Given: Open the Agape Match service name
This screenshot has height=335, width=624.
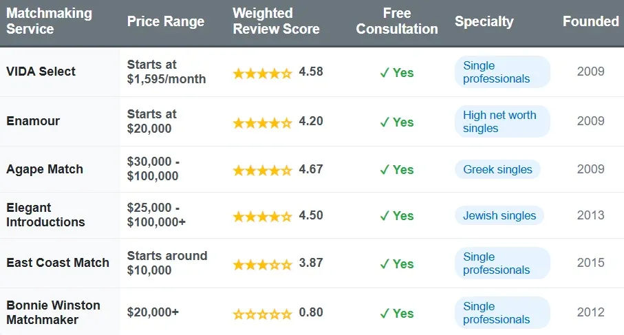Looking at the screenshot, I should 45,169.
